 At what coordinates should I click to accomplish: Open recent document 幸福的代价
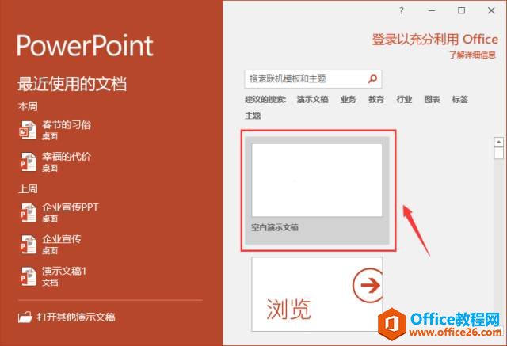67,157
